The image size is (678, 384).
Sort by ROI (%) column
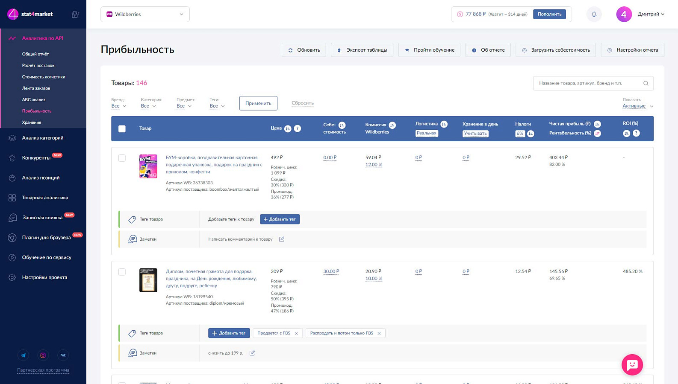pyautogui.click(x=626, y=133)
